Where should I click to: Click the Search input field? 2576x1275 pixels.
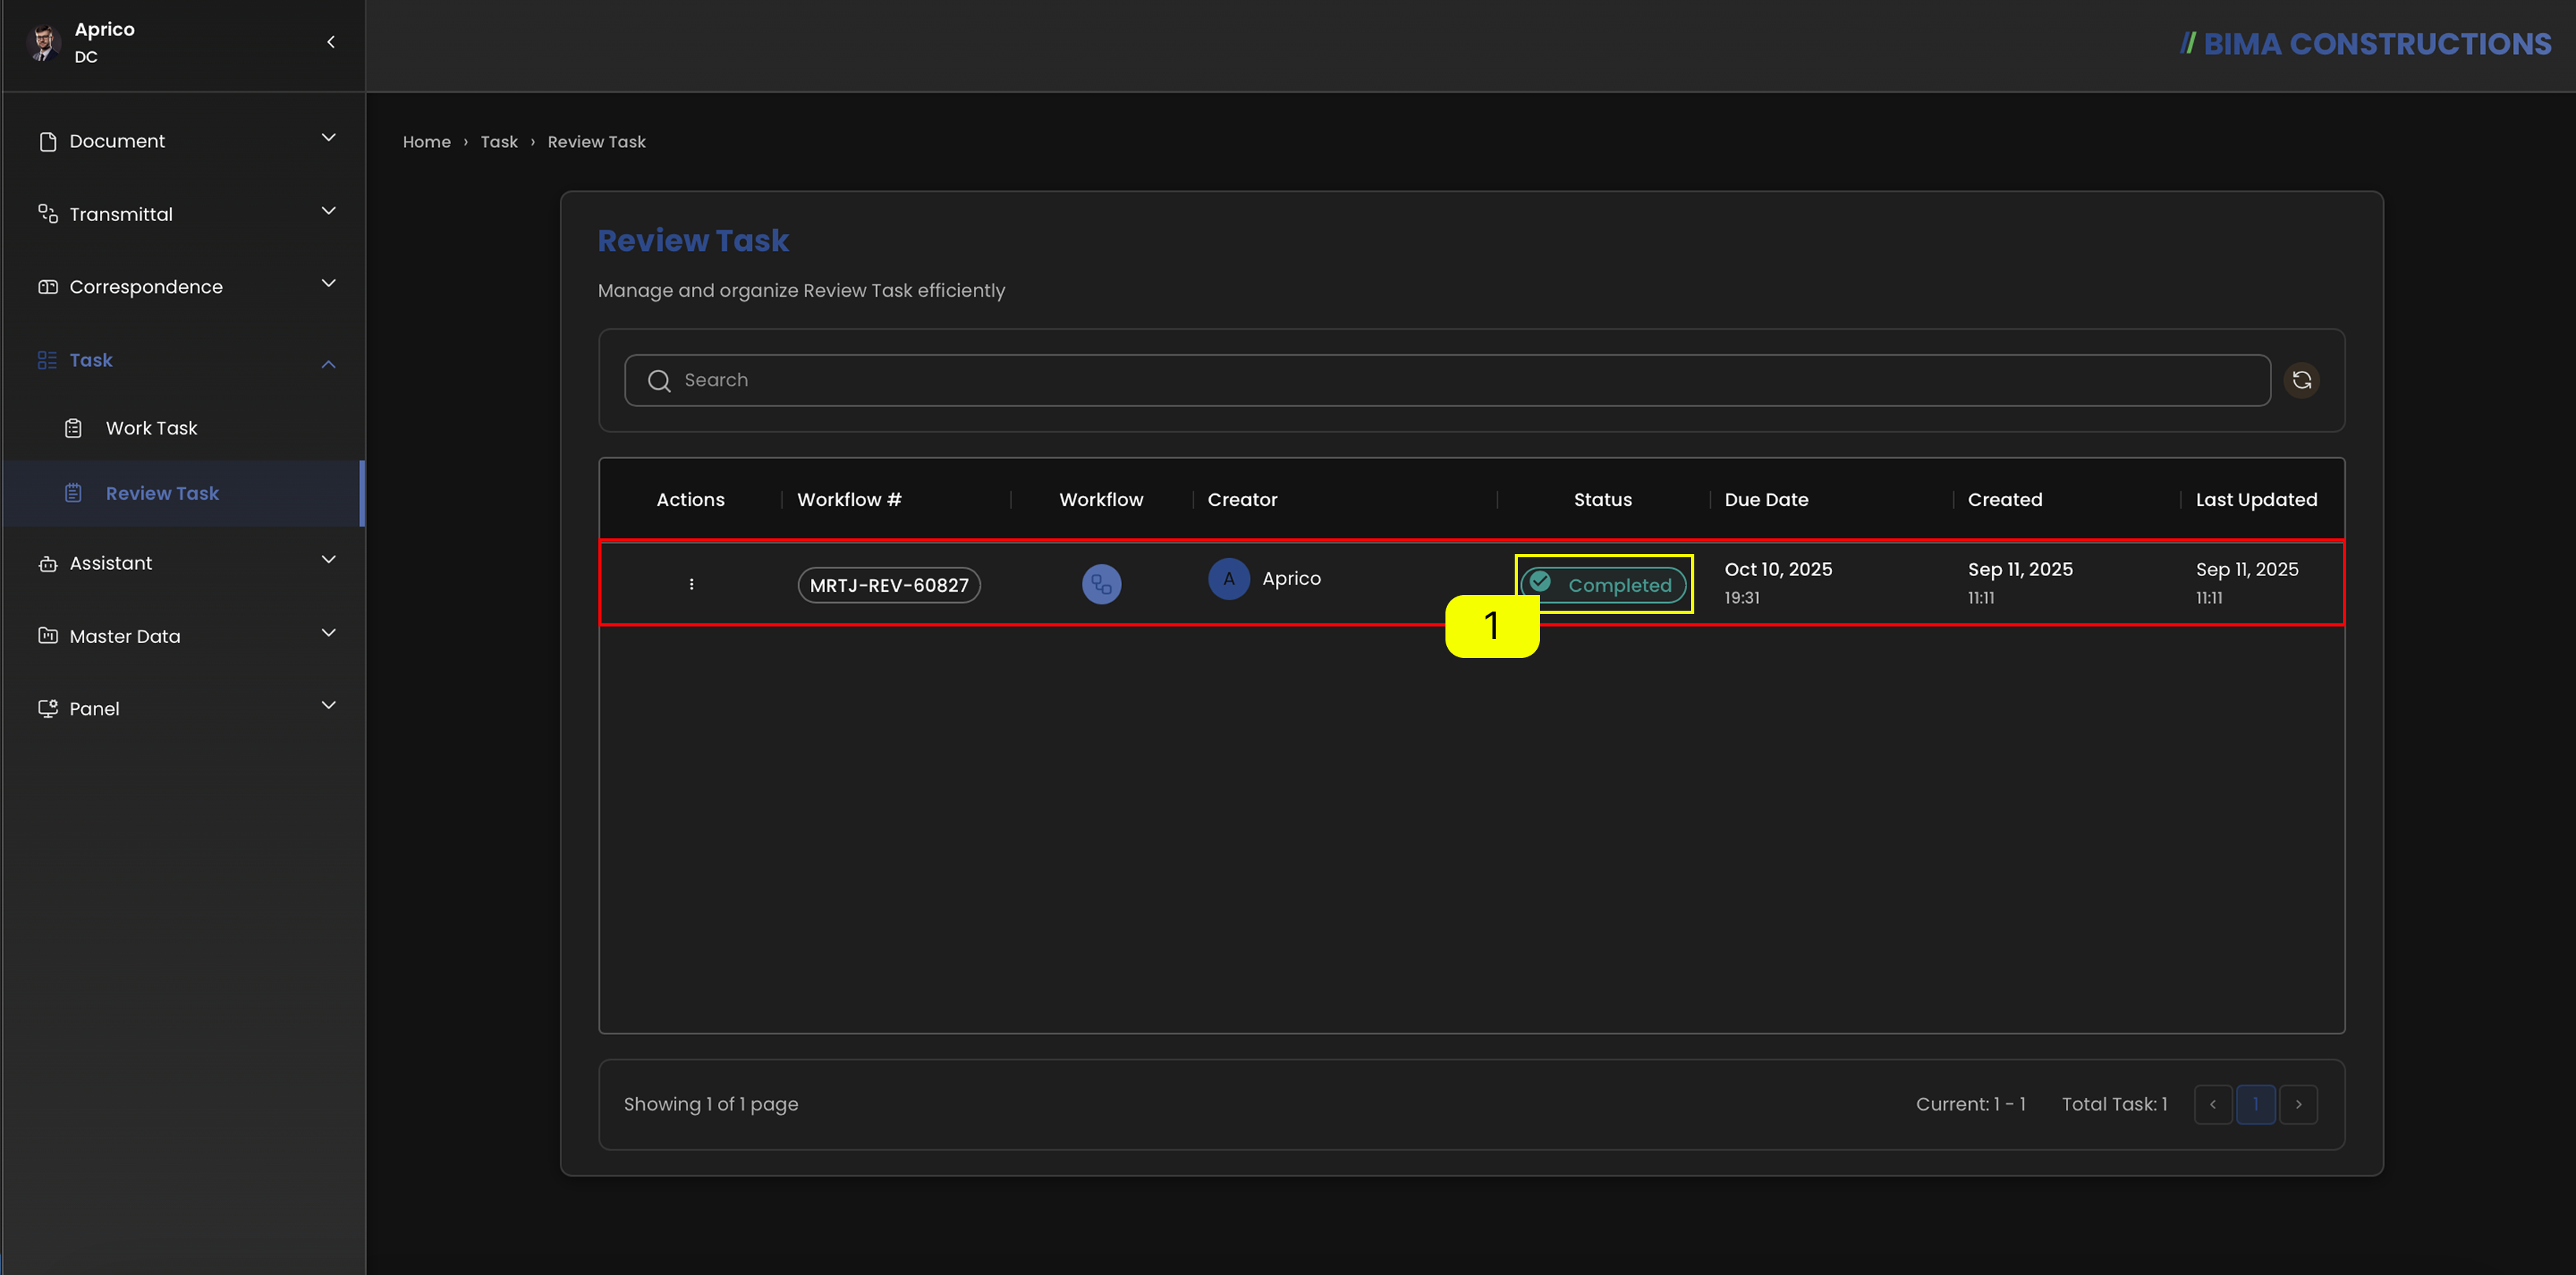tap(1447, 380)
